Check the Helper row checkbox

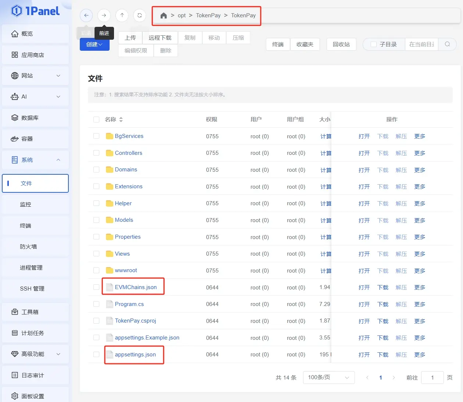[x=96, y=203]
